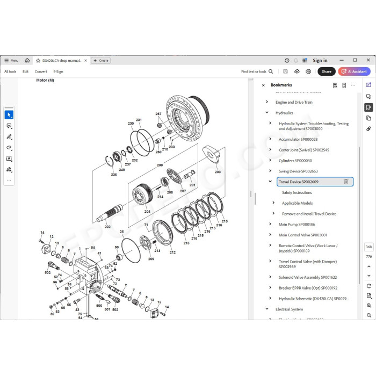
Task: Open the Safety Instructions bookmark
Action: coord(297,192)
